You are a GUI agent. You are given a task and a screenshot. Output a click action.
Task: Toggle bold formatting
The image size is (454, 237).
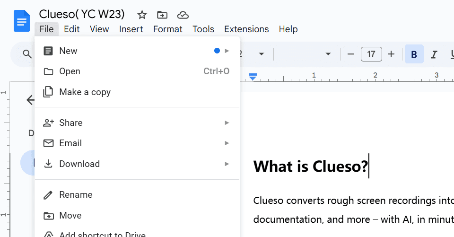click(414, 54)
